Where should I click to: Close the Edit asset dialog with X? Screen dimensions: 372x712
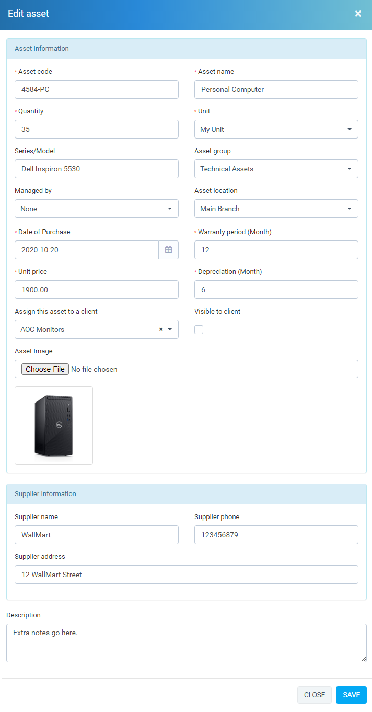(x=358, y=14)
